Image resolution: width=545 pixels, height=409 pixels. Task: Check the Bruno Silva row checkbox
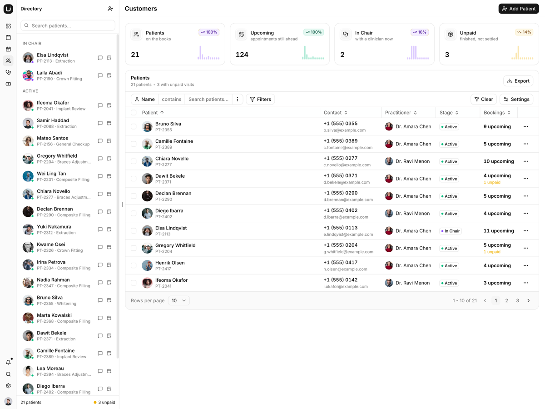134,127
